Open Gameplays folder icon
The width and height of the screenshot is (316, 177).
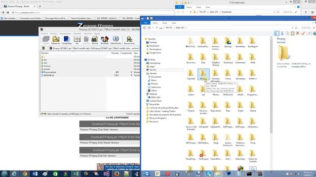tap(240, 75)
